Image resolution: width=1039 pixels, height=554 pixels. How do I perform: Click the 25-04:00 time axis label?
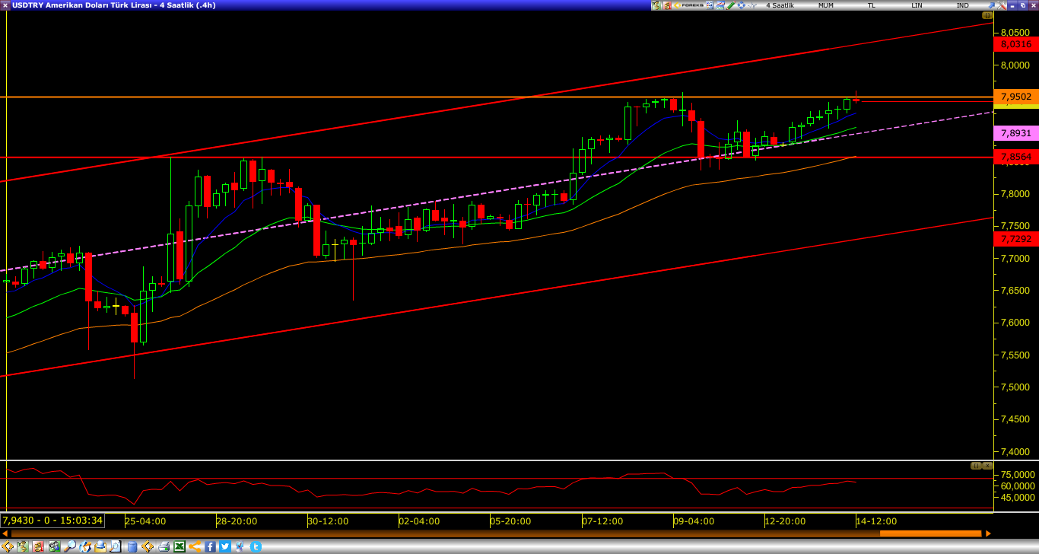point(145,521)
